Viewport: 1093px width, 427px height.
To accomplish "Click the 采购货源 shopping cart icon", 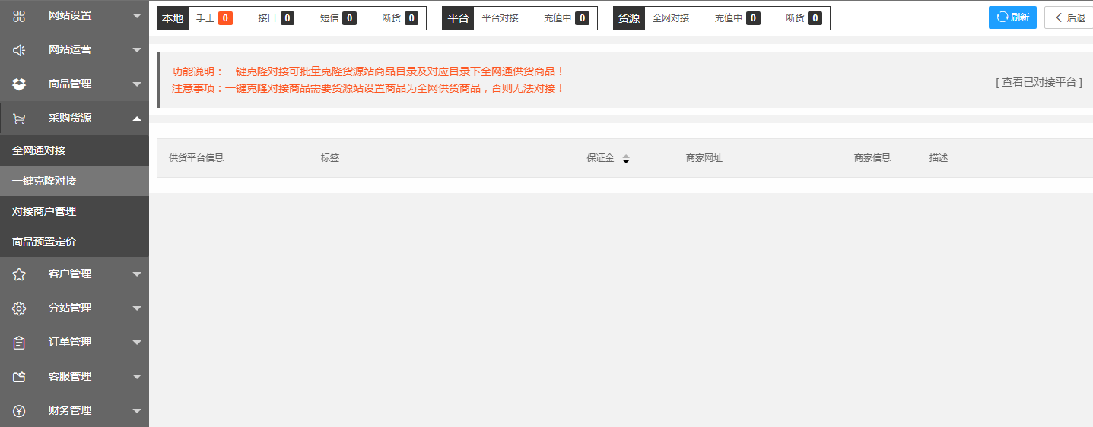I will coord(19,119).
